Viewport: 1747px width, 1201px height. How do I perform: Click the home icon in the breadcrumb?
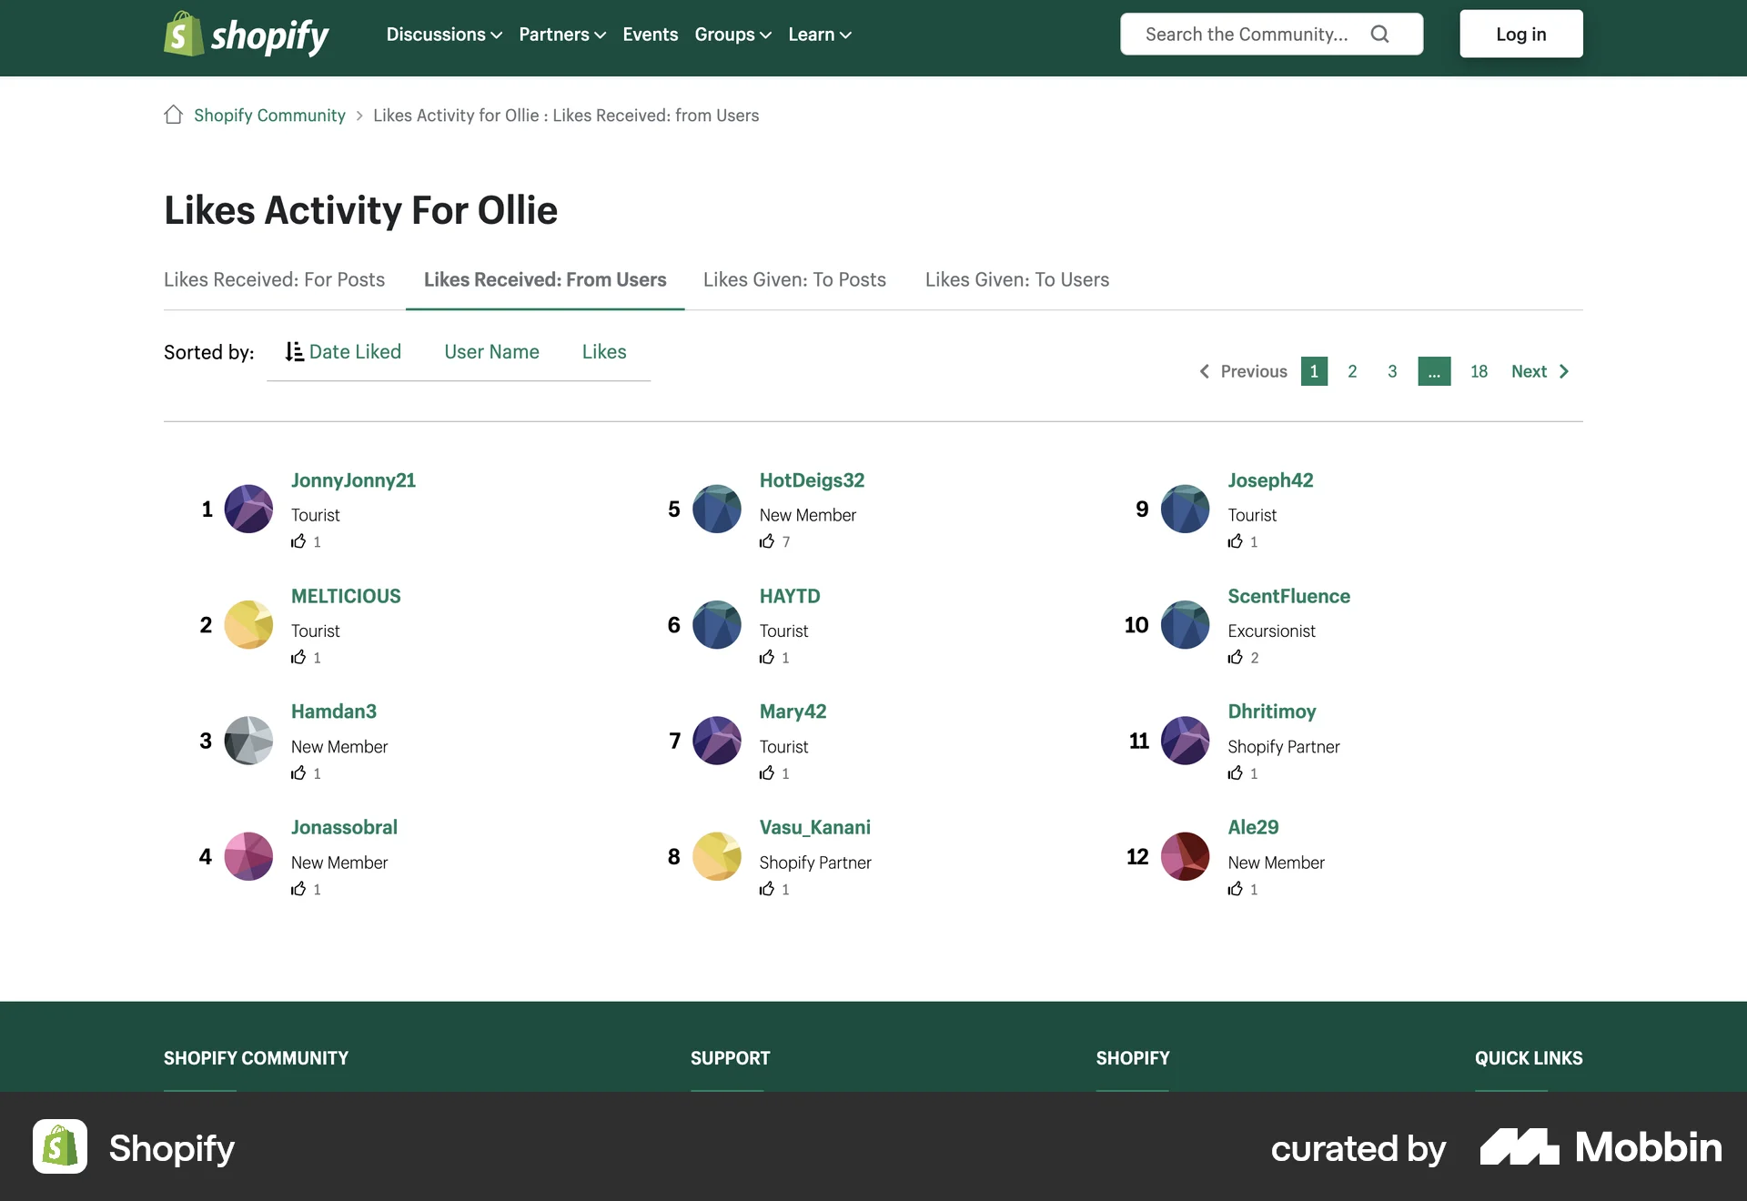tap(173, 115)
